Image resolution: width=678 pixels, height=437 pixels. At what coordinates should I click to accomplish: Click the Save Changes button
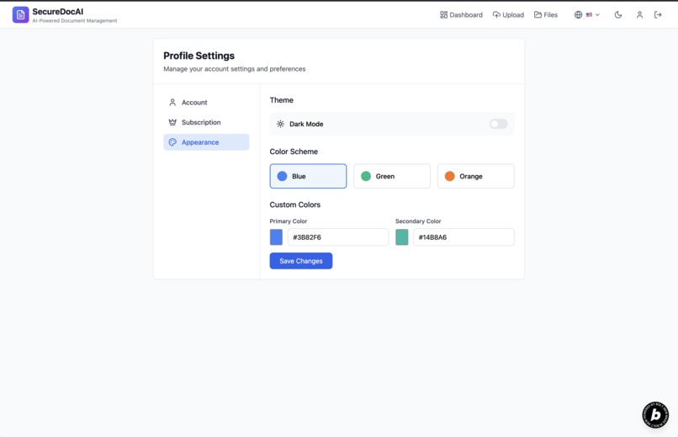301,261
